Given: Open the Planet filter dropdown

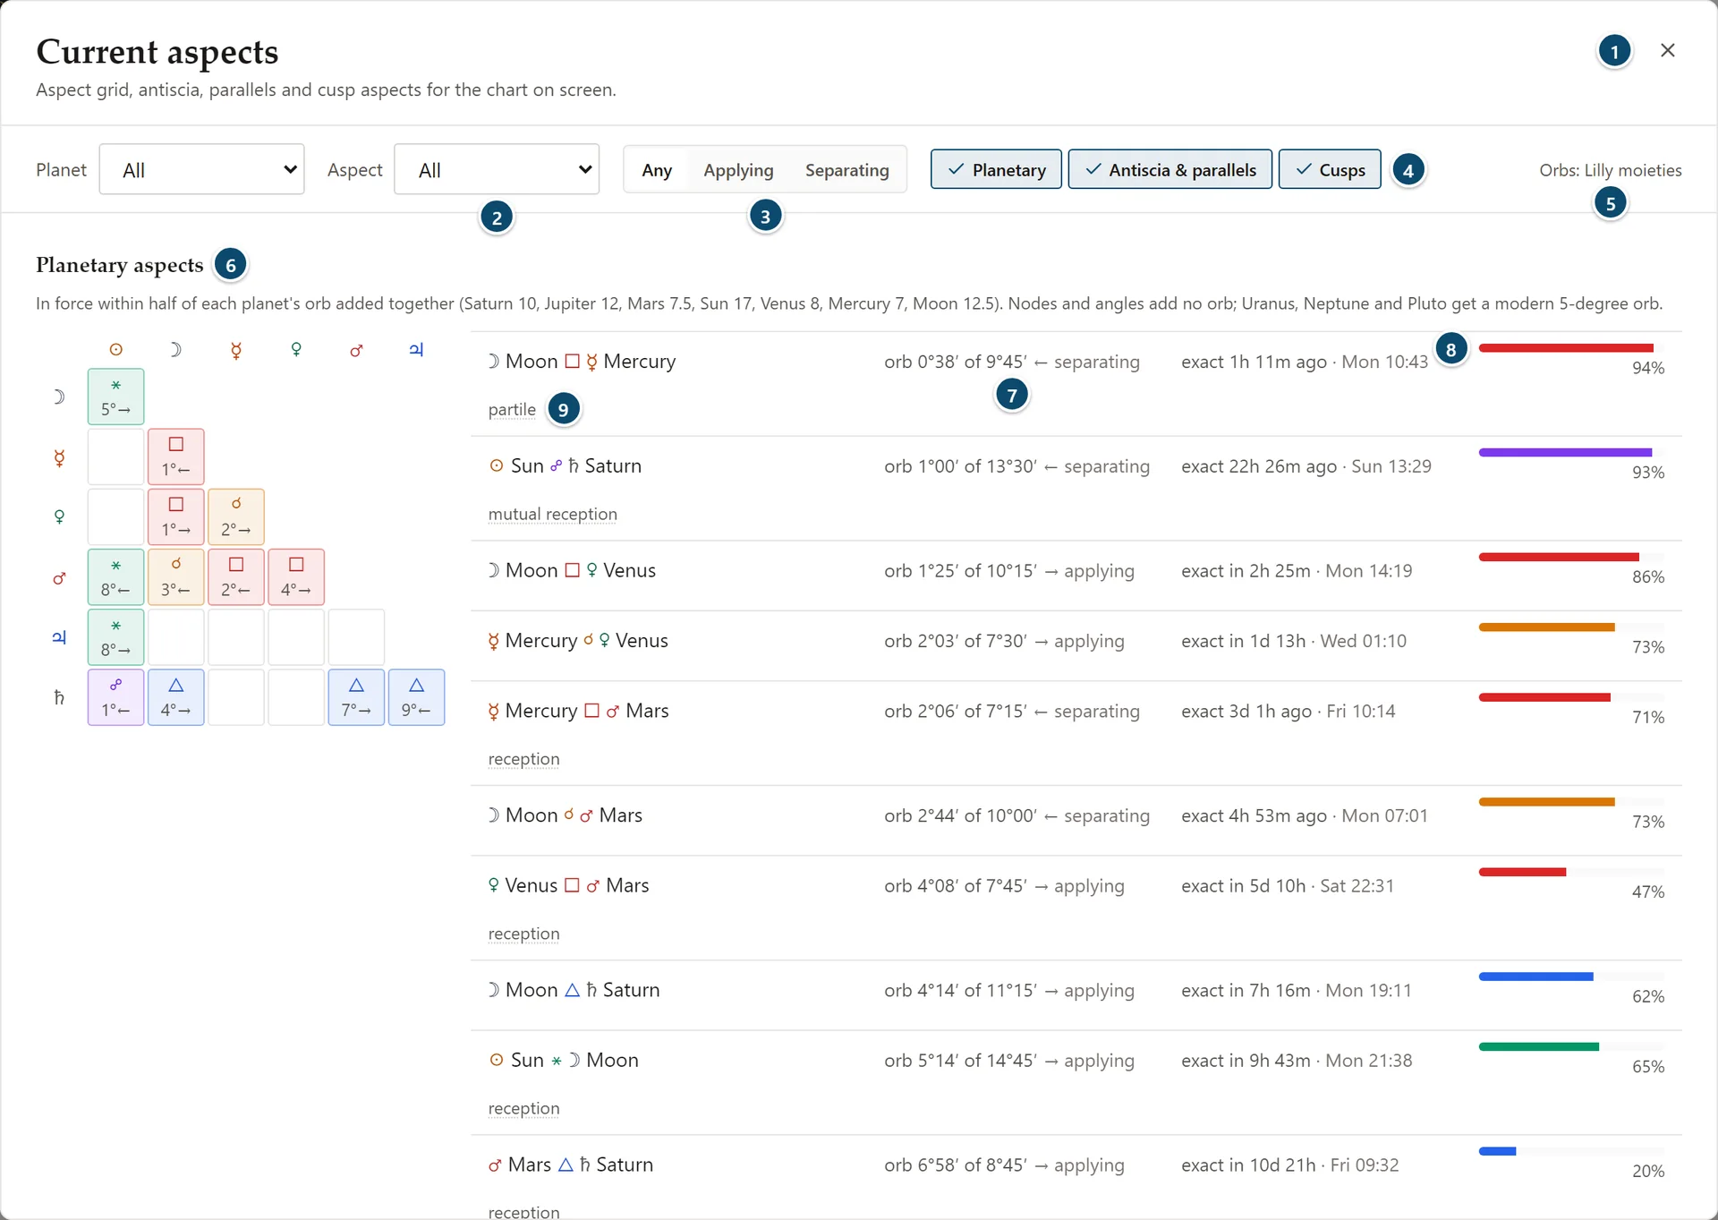Looking at the screenshot, I should click(x=201, y=169).
